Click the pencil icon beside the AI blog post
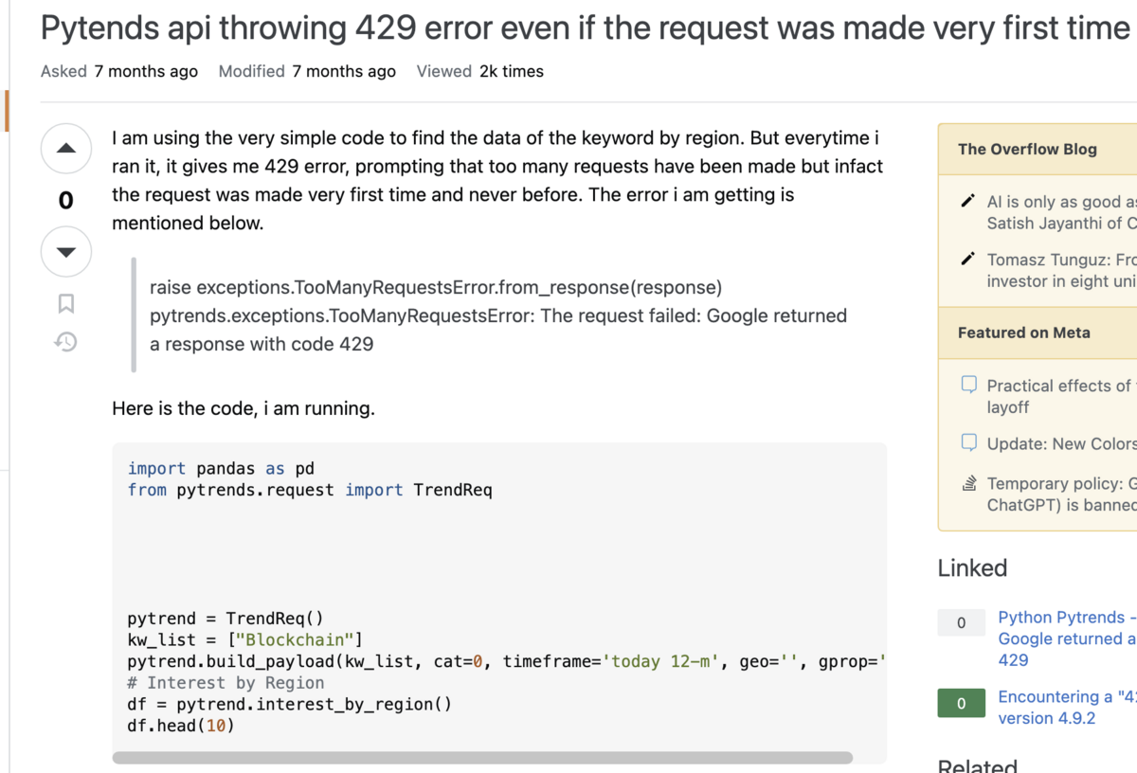The image size is (1137, 773). [967, 201]
